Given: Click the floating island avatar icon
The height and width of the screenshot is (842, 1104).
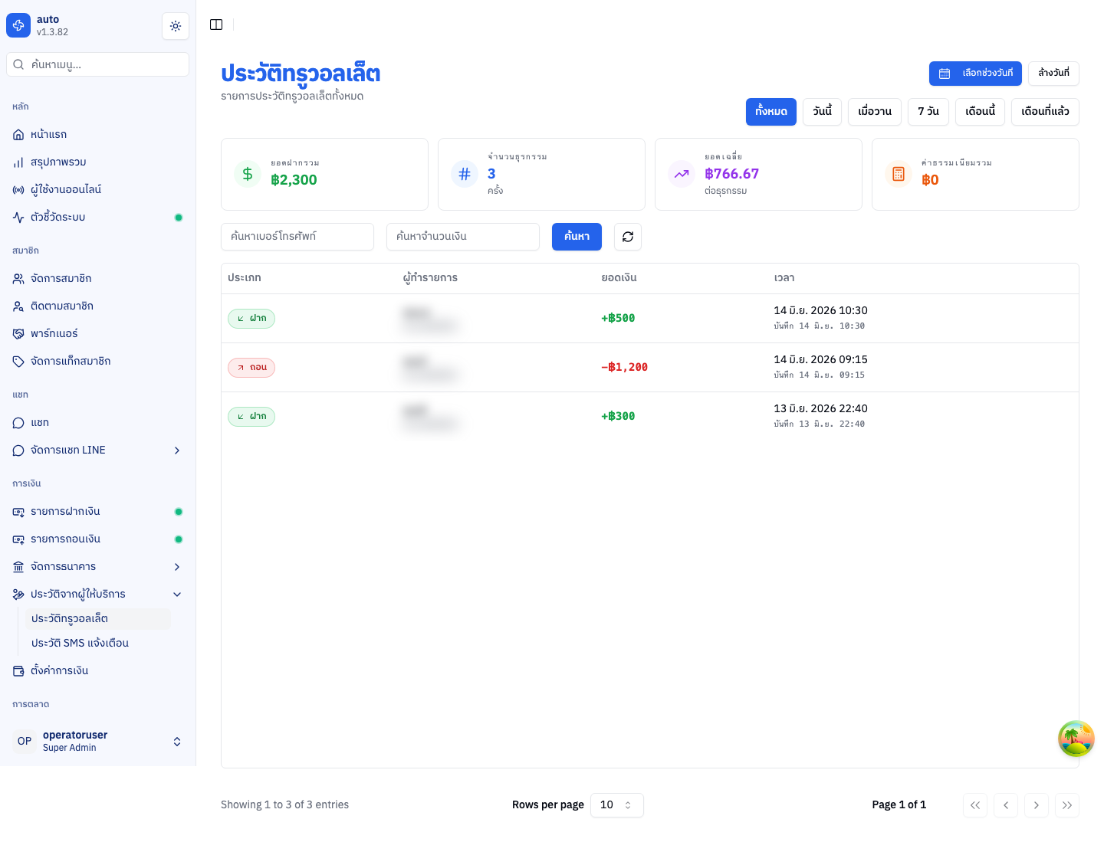Looking at the screenshot, I should 1076,739.
